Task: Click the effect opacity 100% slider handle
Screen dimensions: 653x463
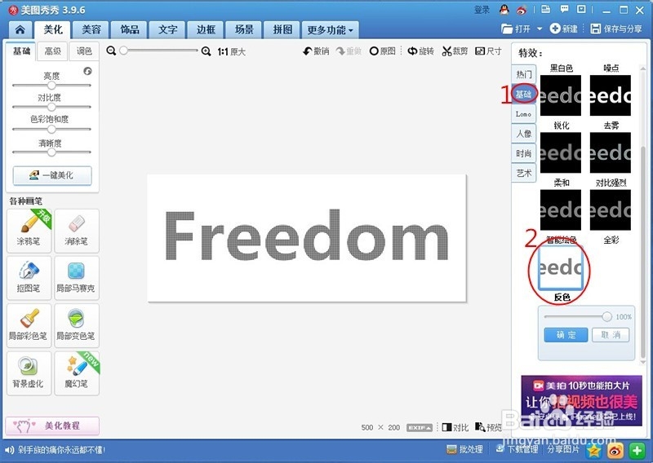Action: tap(606, 317)
